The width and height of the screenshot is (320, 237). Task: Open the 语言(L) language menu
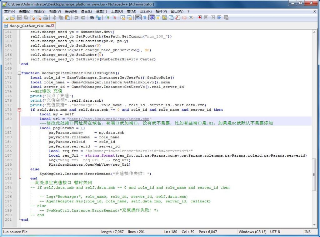pyautogui.click(x=86, y=11)
